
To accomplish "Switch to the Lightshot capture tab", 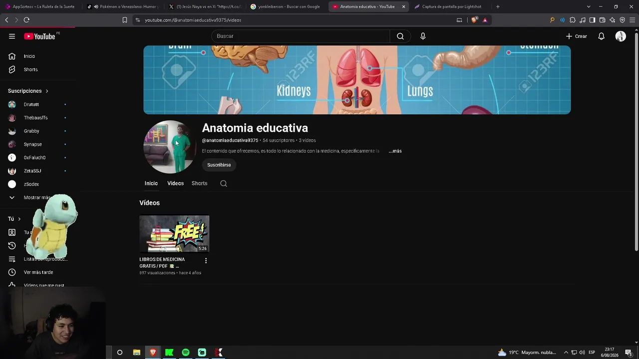I will tap(449, 6).
